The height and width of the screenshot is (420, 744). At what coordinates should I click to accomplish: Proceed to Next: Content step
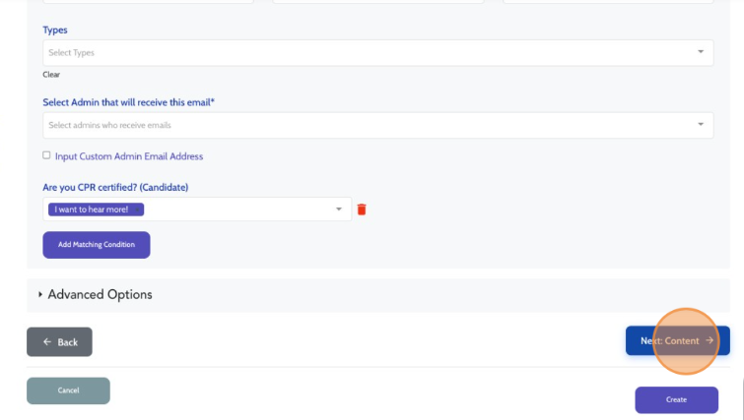[x=678, y=341]
